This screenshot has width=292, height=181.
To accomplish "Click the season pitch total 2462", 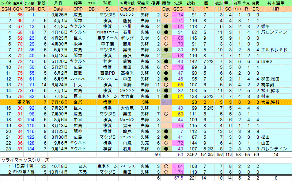I will [x=192, y=155].
